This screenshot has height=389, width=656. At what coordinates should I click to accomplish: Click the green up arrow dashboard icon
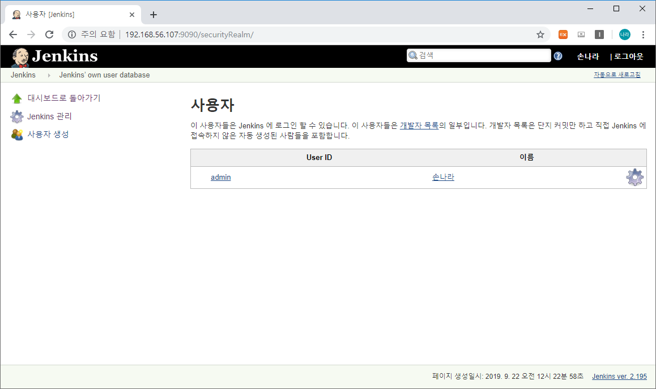tap(17, 98)
